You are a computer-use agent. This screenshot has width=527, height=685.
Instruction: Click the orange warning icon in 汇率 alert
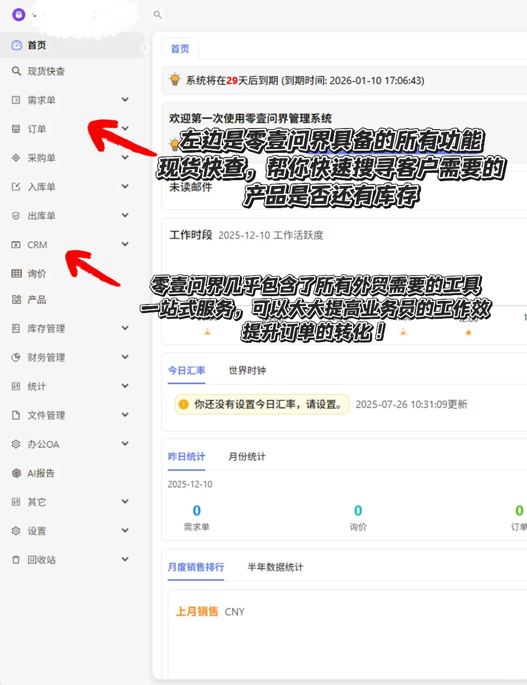[x=183, y=405]
